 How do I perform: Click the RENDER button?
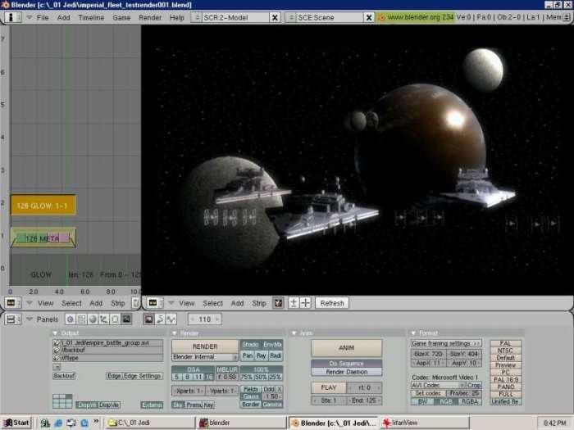point(205,346)
